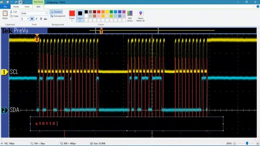Toggle Underline text formatting
Image resolution: width=260 pixels, height=146 pixels.
[x=41, y=19]
